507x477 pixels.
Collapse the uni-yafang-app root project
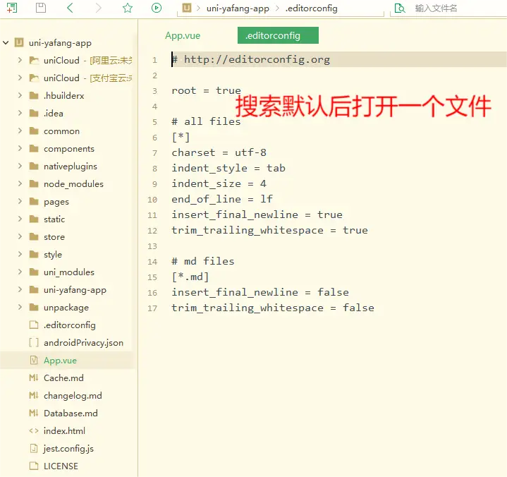coord(6,43)
